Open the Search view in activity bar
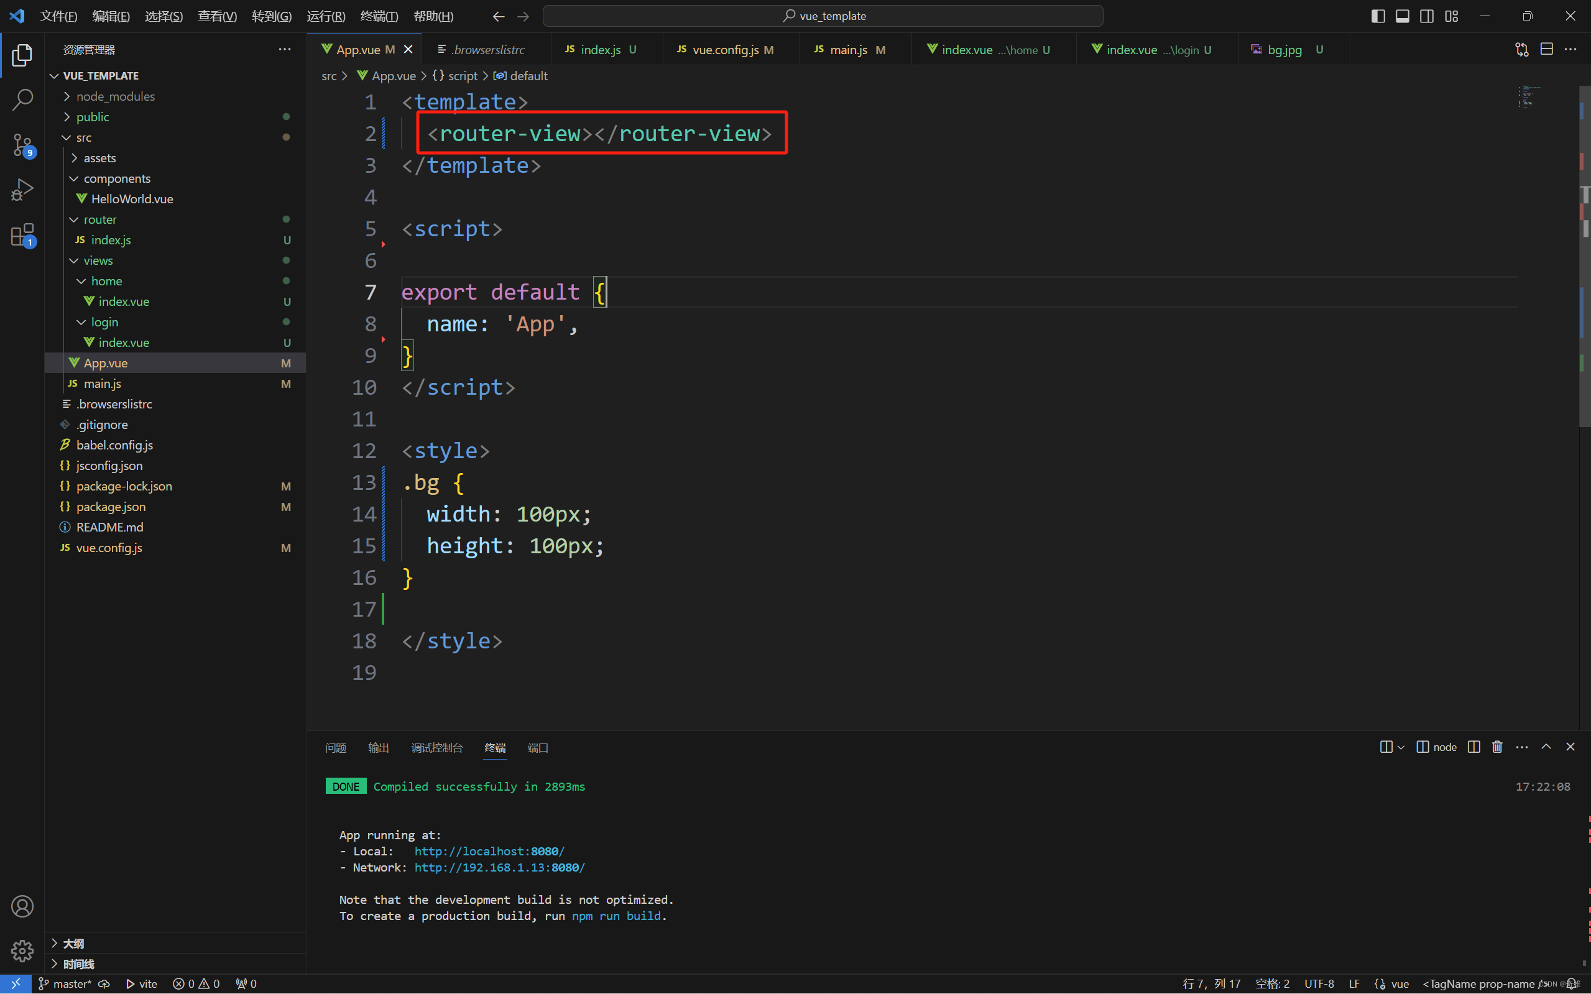Image resolution: width=1591 pixels, height=994 pixels. tap(22, 100)
